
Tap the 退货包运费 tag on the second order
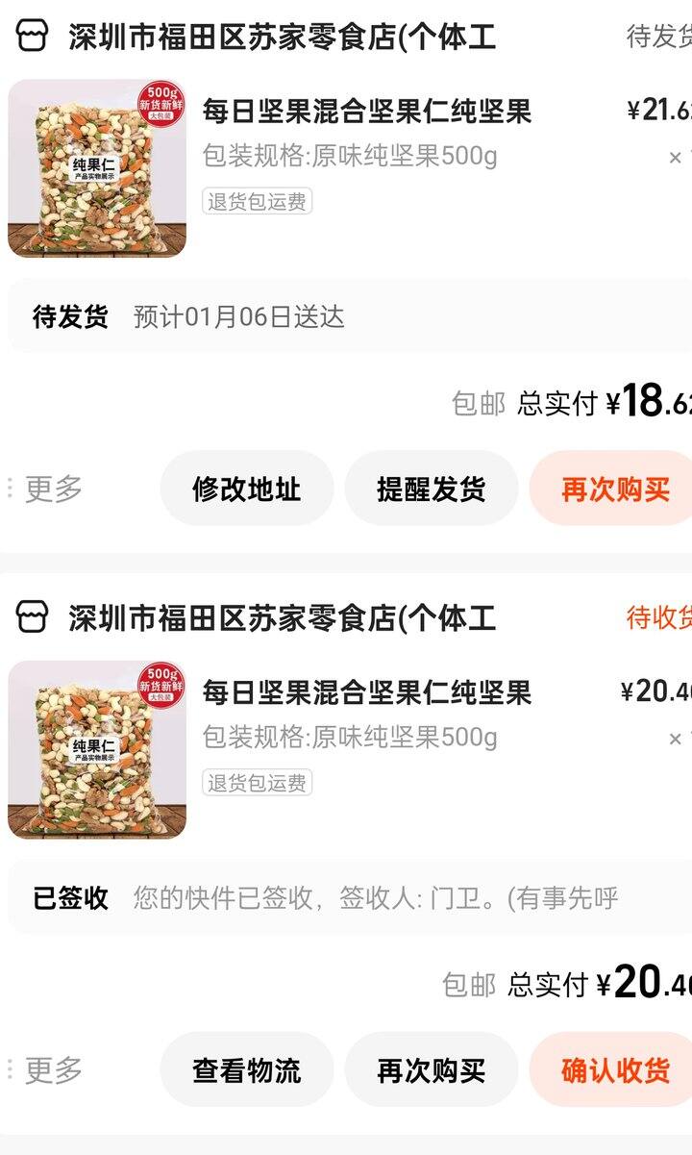258,783
